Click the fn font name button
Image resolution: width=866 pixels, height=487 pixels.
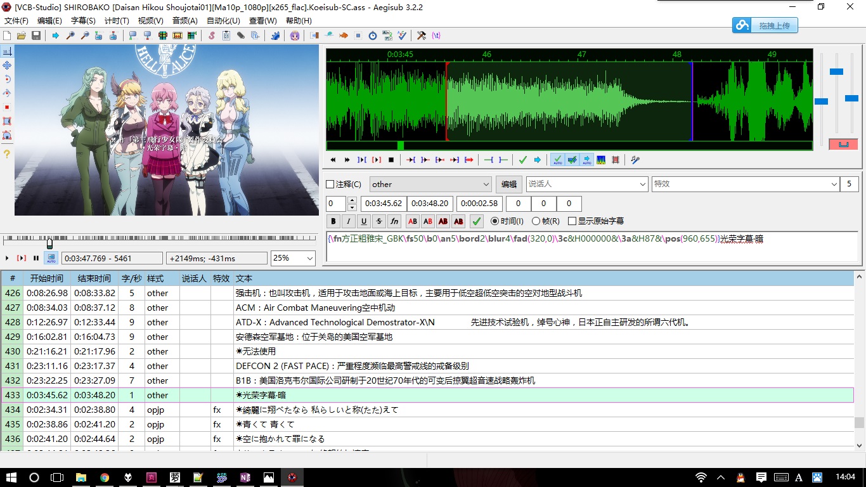click(394, 221)
